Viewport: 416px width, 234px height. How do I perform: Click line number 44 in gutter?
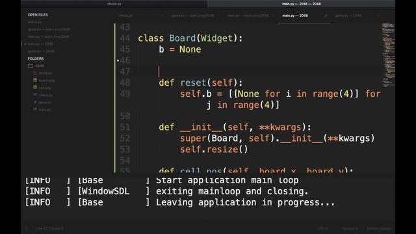click(125, 38)
